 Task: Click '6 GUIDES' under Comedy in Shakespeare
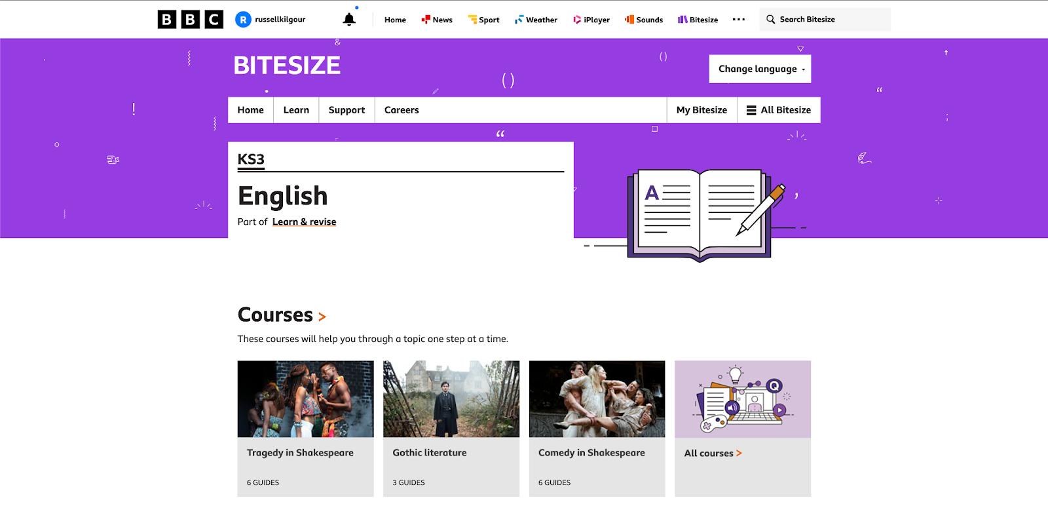tap(554, 482)
